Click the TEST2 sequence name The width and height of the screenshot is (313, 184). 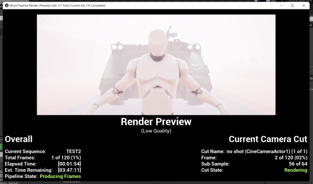click(x=73, y=151)
